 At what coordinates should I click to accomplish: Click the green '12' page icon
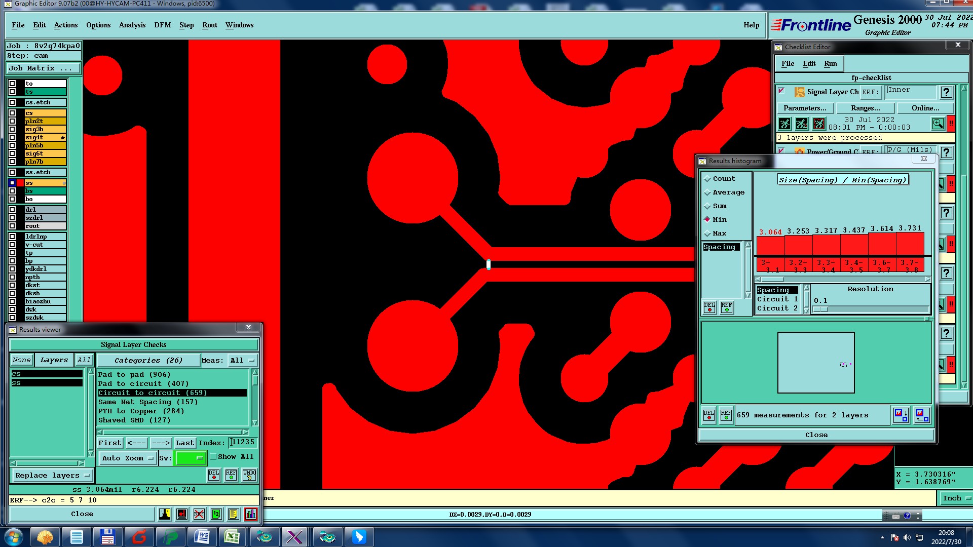pos(216,514)
